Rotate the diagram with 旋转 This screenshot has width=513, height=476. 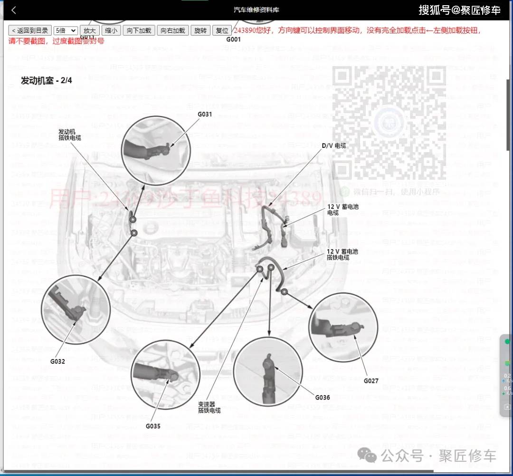(x=200, y=30)
